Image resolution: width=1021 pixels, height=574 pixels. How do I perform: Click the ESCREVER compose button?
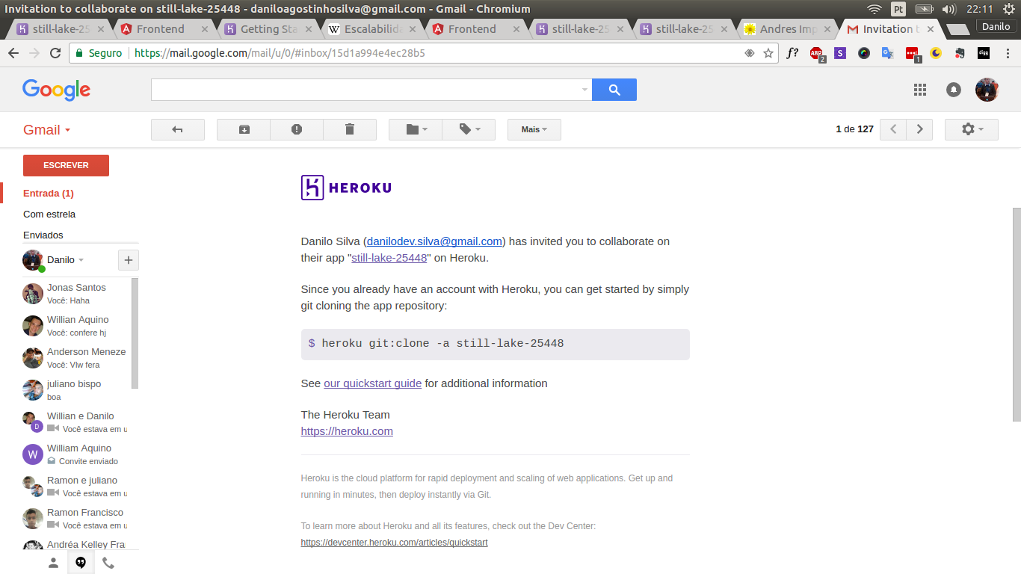[66, 165]
